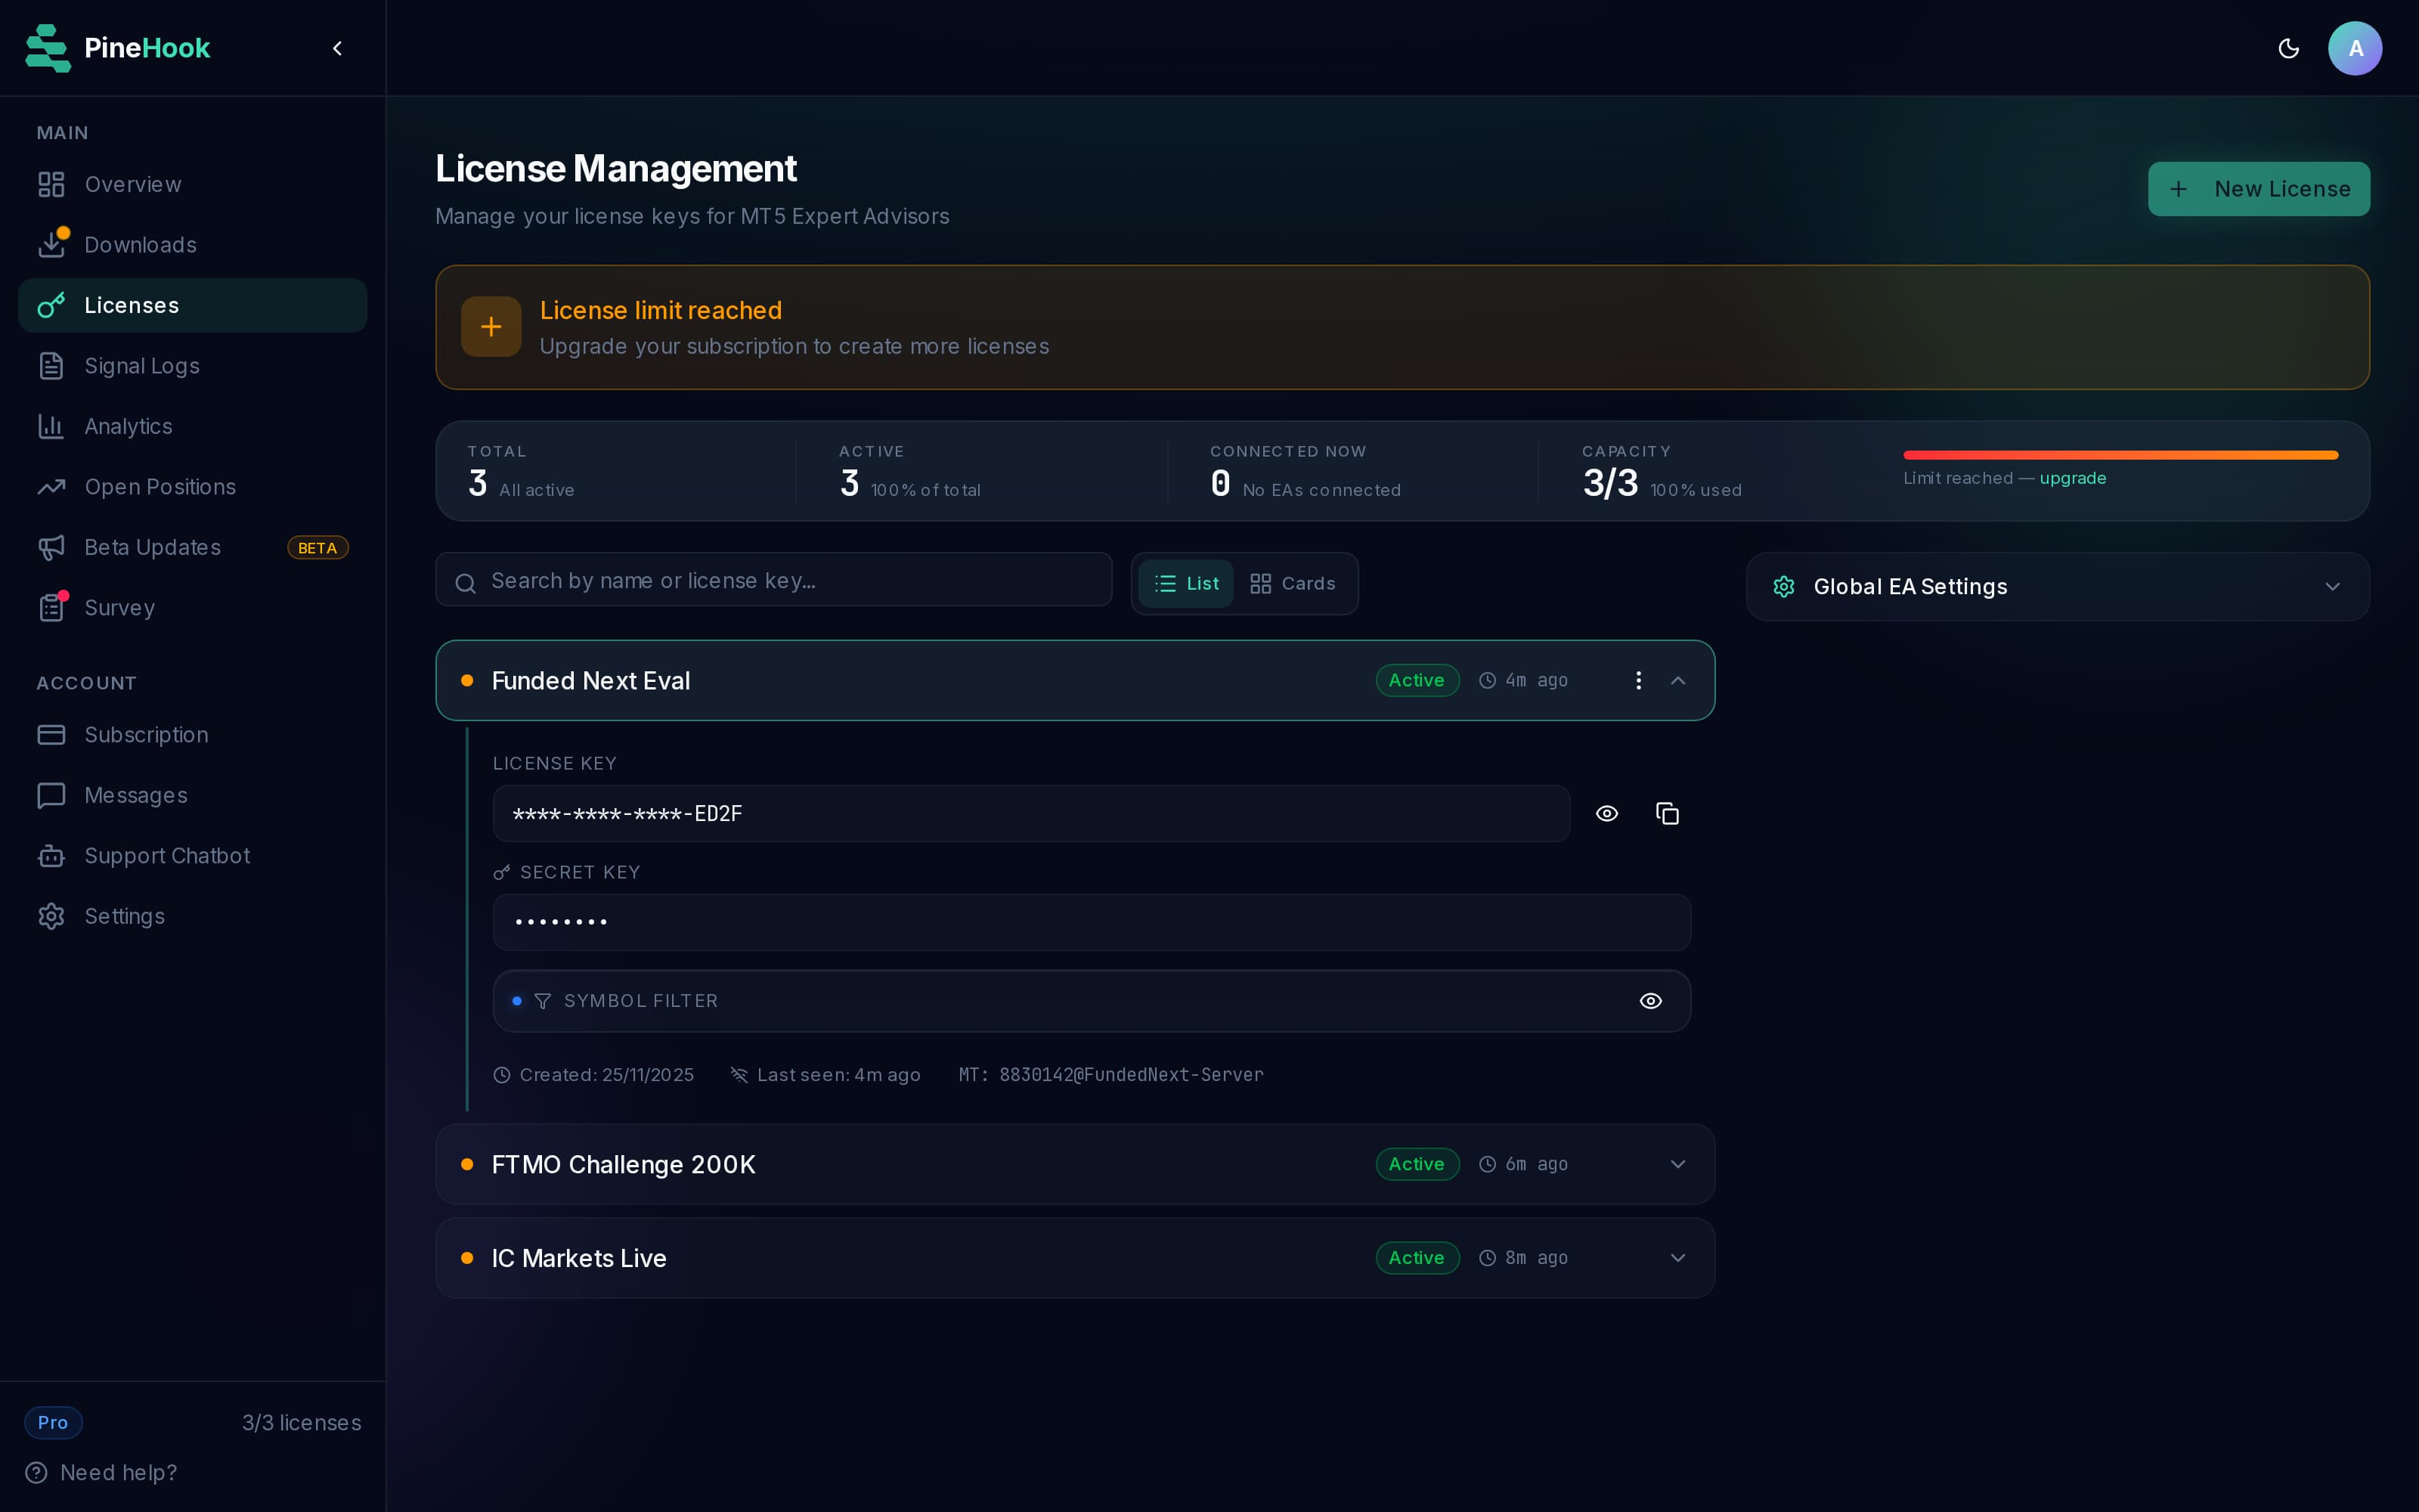Click the Licenses key icon

[51, 306]
